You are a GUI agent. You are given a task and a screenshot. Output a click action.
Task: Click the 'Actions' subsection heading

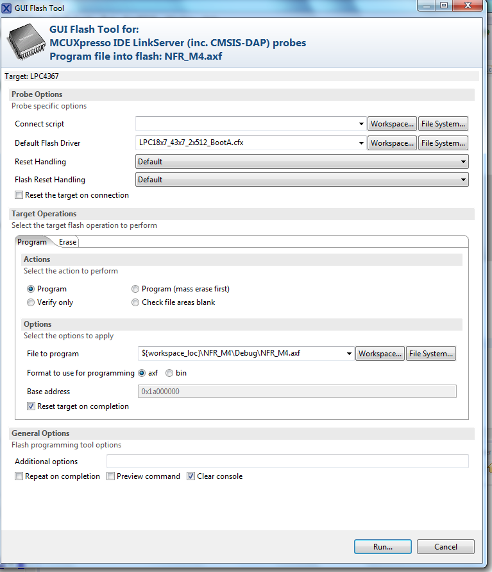click(37, 259)
